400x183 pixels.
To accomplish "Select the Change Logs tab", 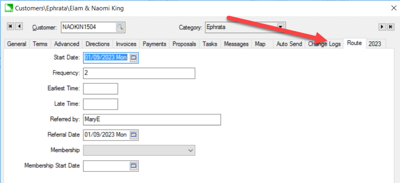I will [x=325, y=44].
